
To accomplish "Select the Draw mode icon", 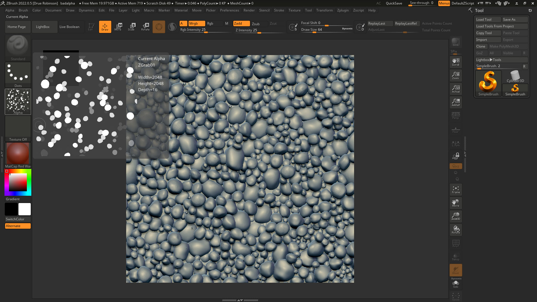I will (105, 26).
